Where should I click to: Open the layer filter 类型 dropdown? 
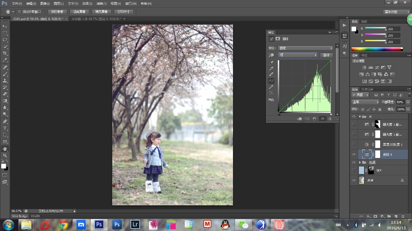coord(360,95)
